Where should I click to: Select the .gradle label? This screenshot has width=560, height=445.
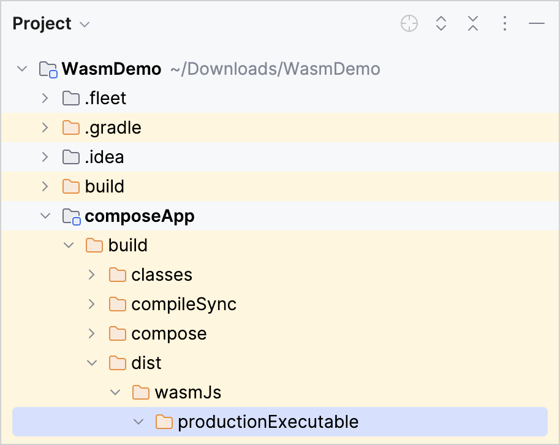click(x=113, y=128)
